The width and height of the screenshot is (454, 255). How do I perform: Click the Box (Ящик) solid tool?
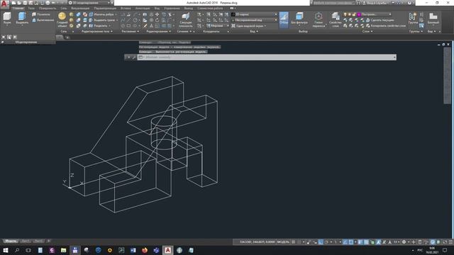click(6, 18)
